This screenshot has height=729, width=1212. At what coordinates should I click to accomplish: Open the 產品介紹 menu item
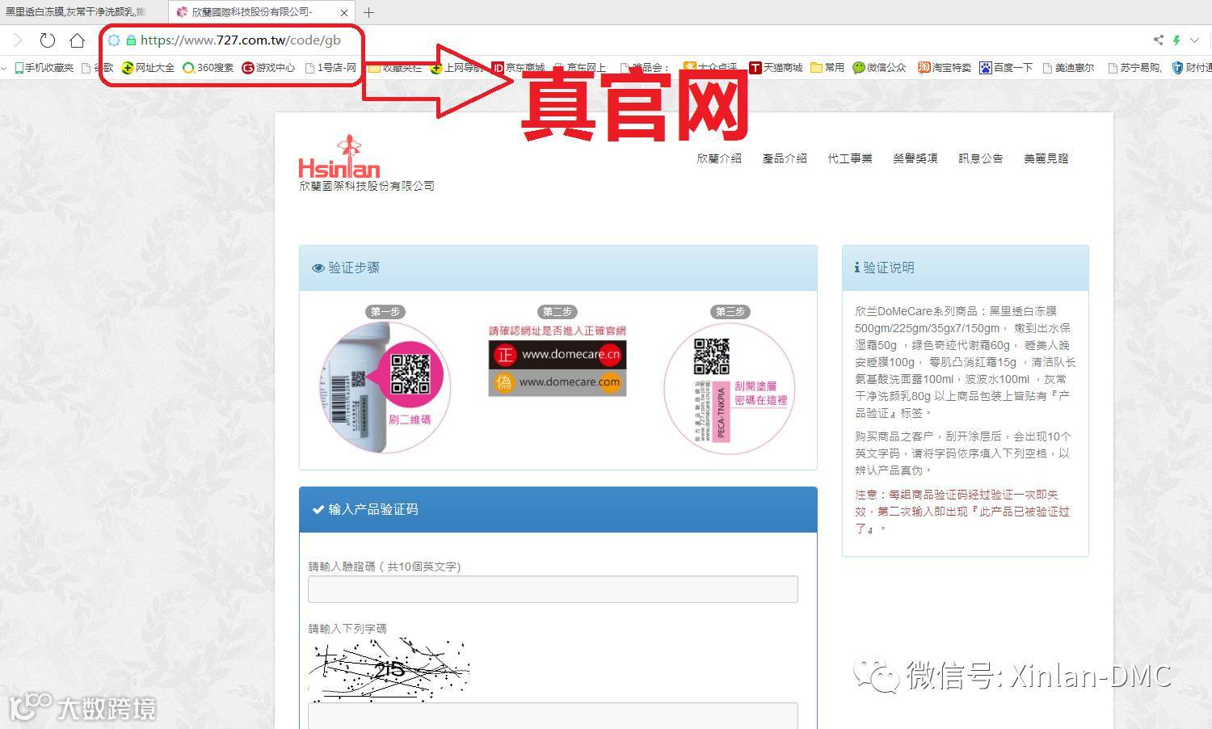tap(785, 158)
